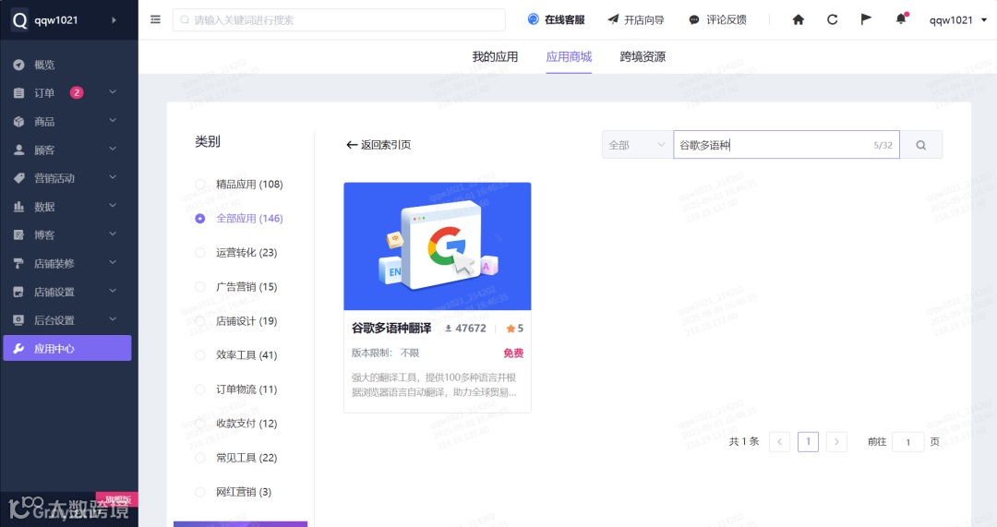Click the Google translate app thumbnail
The image size is (997, 527).
click(438, 246)
